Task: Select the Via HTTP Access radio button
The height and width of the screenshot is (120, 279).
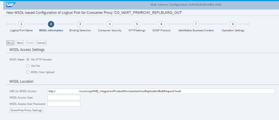Action: [28, 60]
